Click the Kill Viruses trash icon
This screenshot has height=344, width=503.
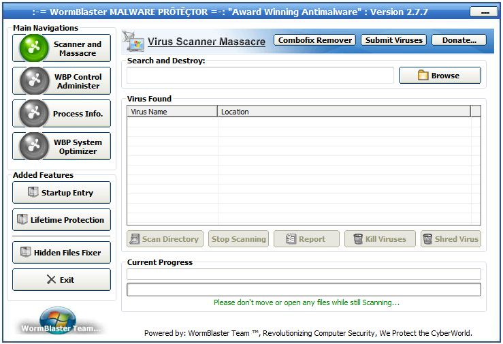(x=358, y=239)
